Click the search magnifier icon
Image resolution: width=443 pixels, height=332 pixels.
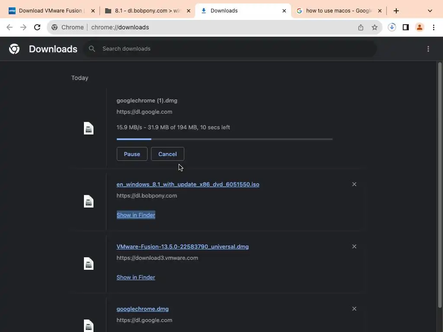coord(92,48)
